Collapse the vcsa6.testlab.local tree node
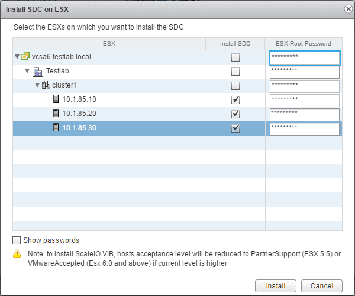 click(x=17, y=57)
